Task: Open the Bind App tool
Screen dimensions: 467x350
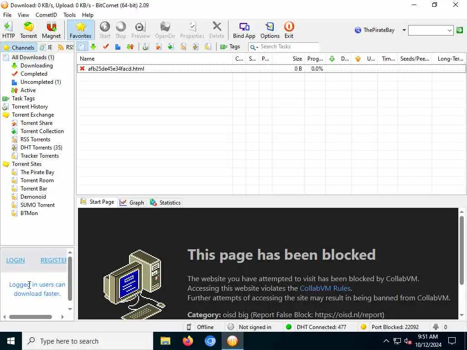Action: pos(244,30)
